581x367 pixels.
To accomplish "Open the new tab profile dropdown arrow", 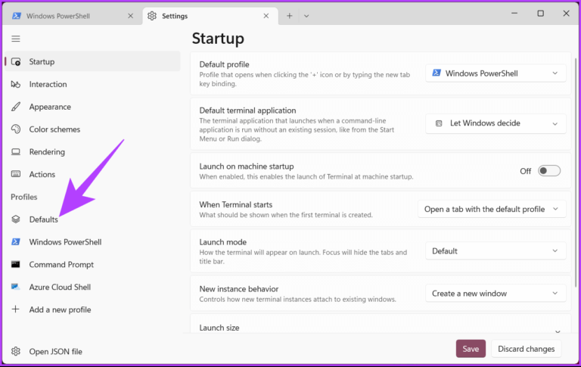I will 306,16.
